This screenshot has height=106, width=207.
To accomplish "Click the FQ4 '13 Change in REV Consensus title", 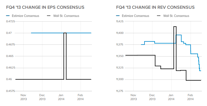I will pos(155,7).
